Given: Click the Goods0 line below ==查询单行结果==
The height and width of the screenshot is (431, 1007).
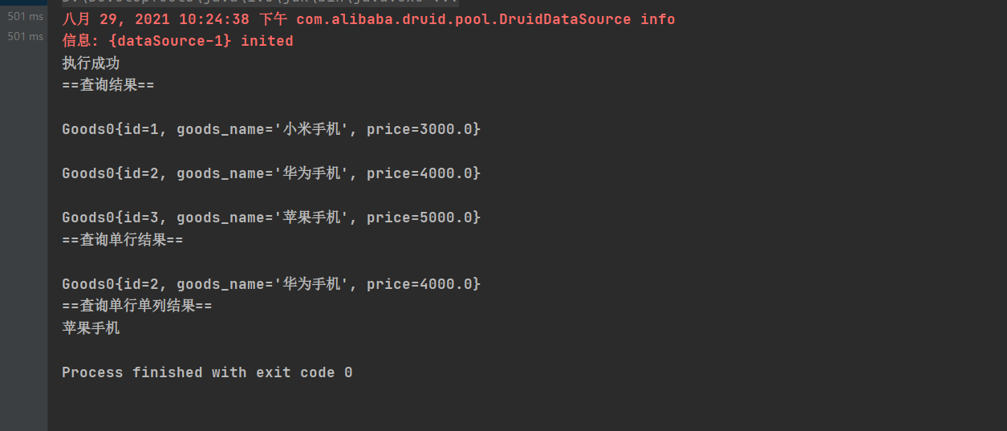Looking at the screenshot, I should pyautogui.click(x=271, y=284).
